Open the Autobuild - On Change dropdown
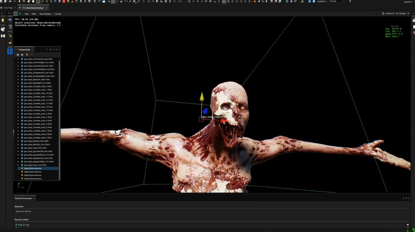This screenshot has height=232, width=415. pos(395,14)
